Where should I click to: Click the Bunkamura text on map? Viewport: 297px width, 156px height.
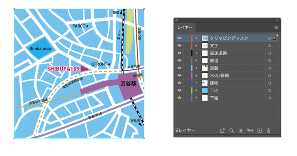click(x=40, y=49)
